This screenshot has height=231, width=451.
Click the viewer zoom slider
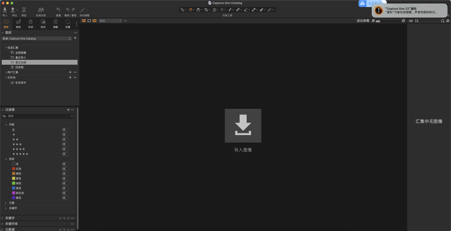pyautogui.click(x=388, y=21)
